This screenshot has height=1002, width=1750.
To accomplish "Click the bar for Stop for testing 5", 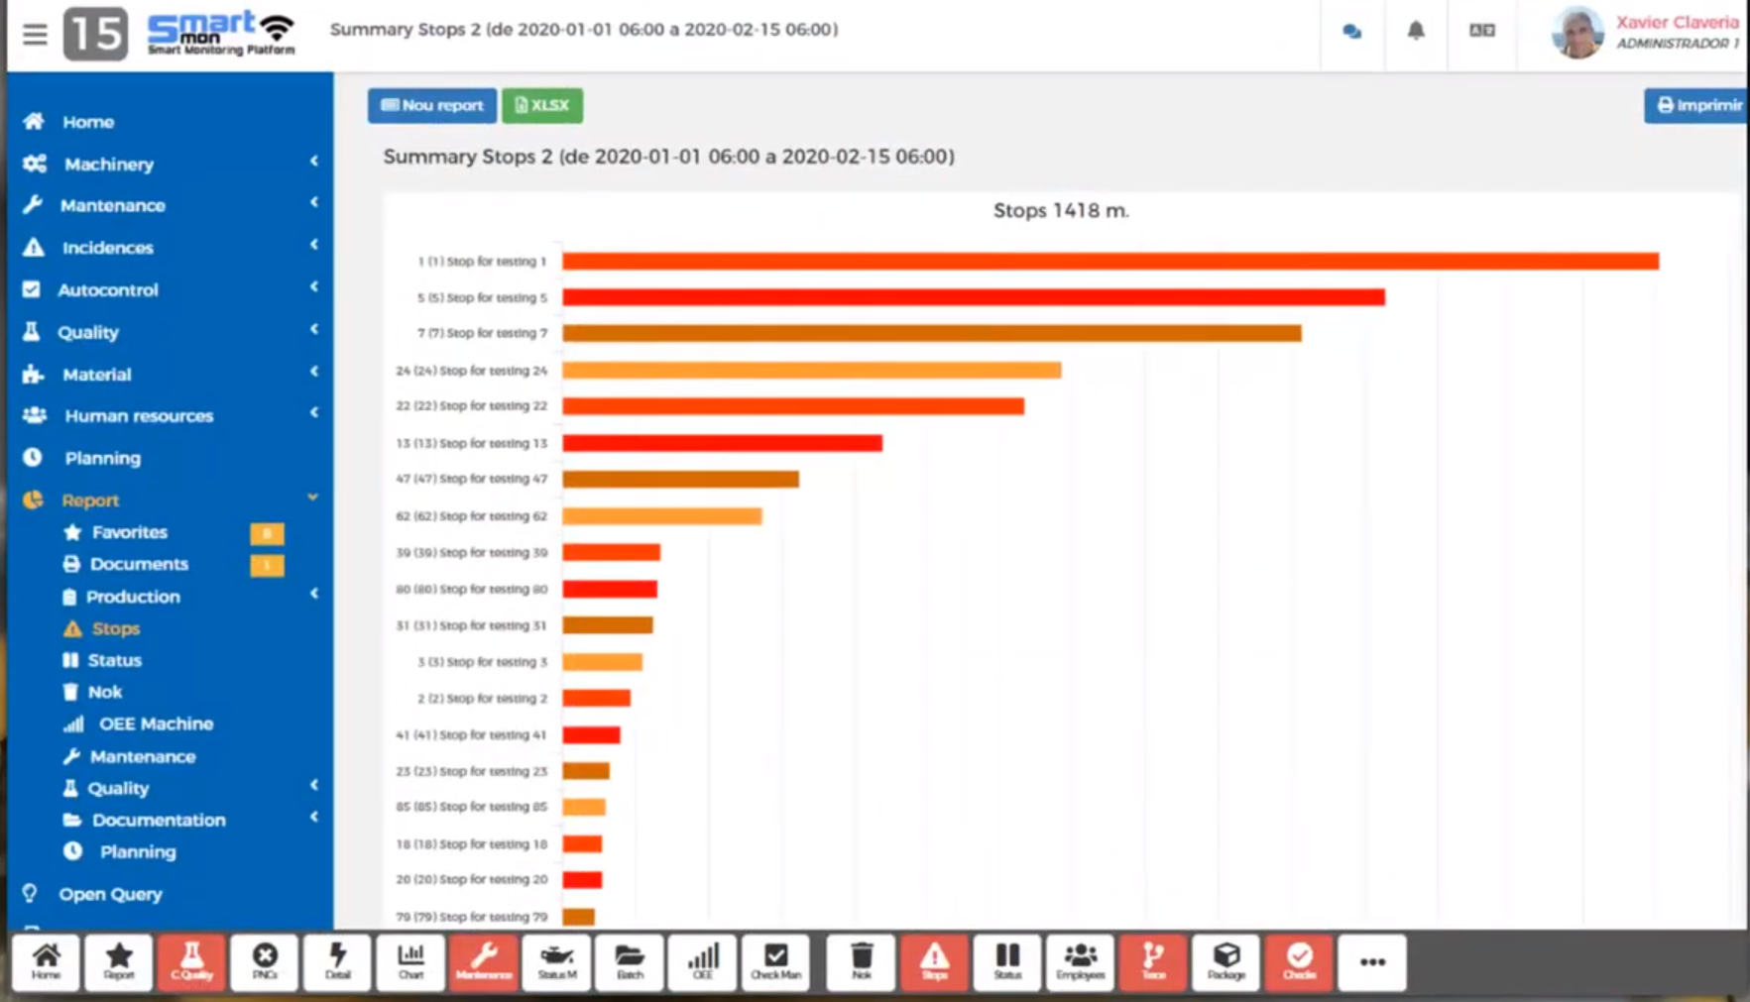I will [x=972, y=297].
